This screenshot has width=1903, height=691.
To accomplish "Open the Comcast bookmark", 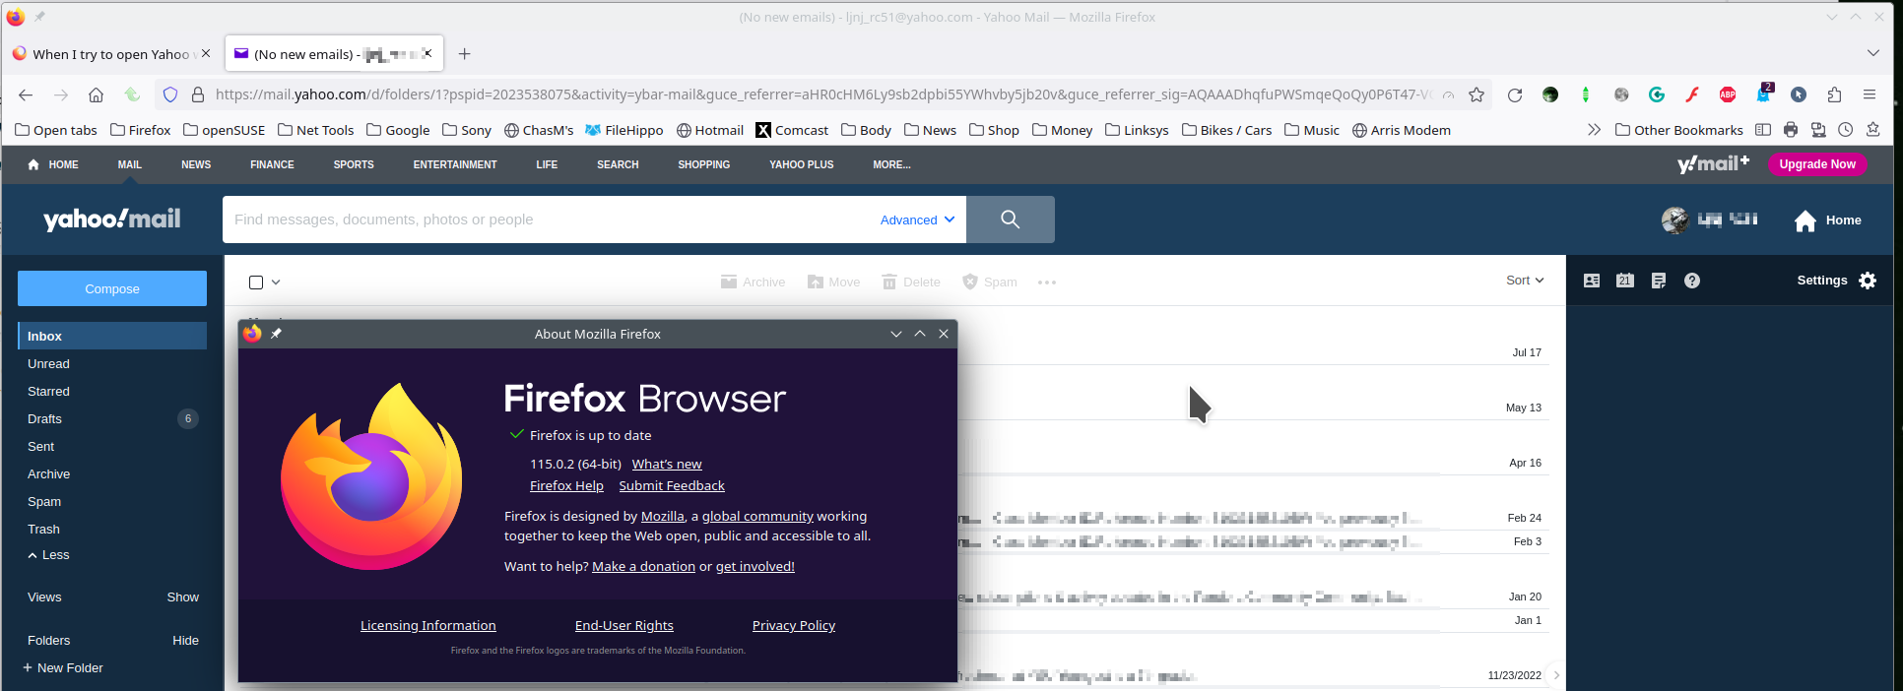I will [x=792, y=130].
